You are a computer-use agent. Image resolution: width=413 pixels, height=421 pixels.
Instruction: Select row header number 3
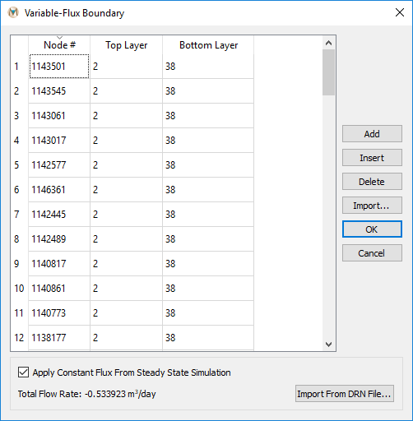pos(20,116)
